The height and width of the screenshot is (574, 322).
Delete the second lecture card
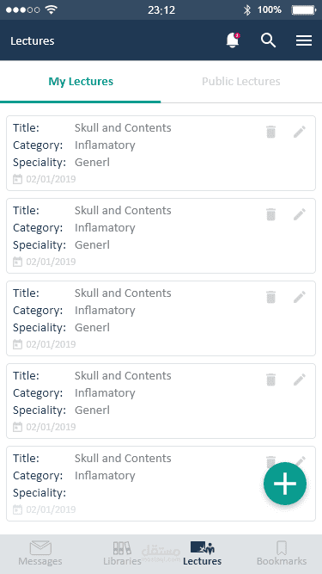(270, 214)
